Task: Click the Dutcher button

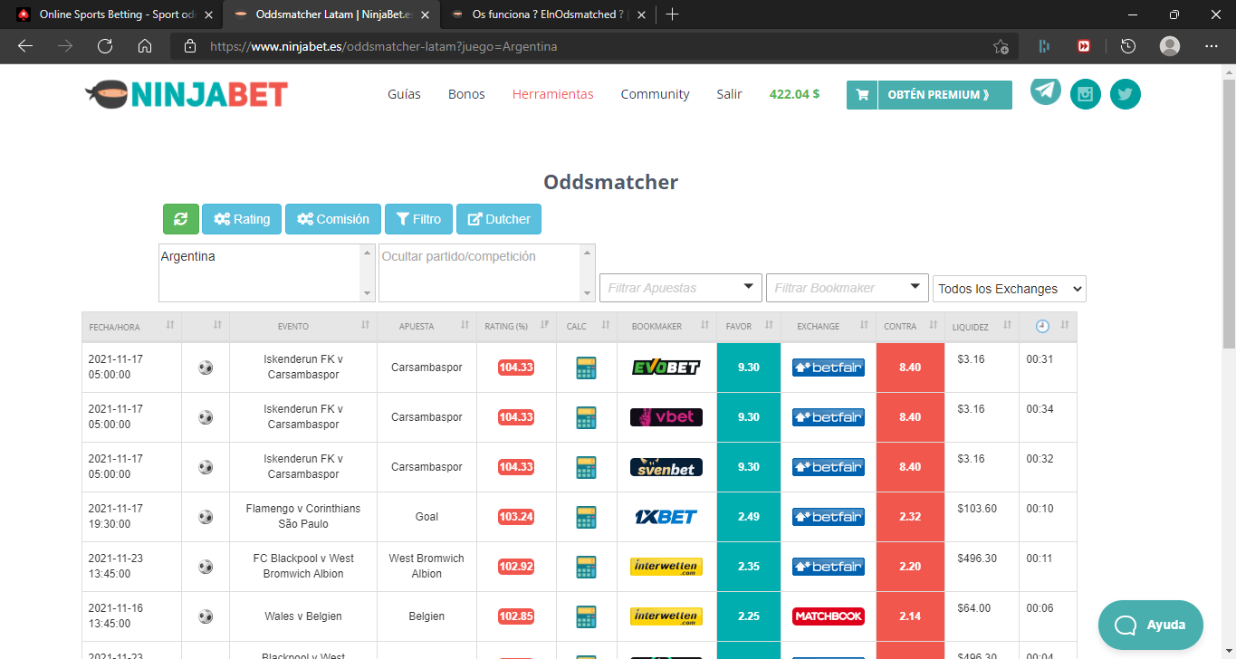Action: [499, 219]
